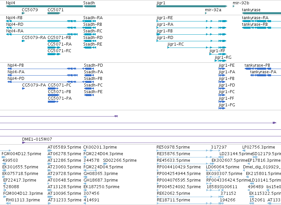Screen dimensions: 281x205
Task: Click EST CK00201.3prime
Action: coord(85,151)
